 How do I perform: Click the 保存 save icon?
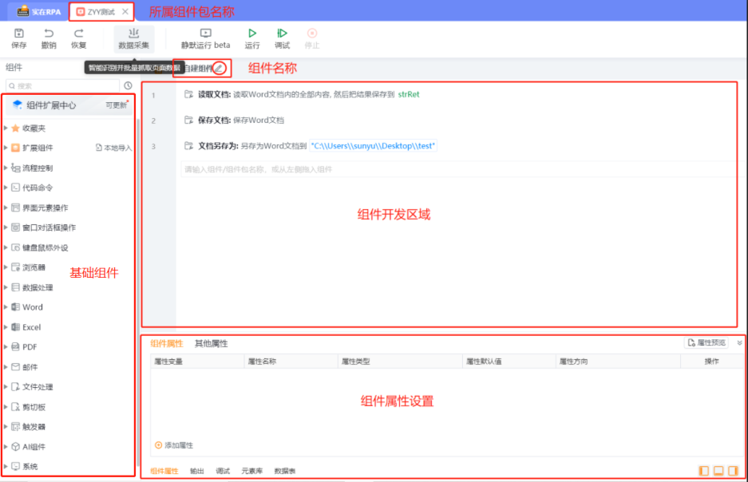19,34
